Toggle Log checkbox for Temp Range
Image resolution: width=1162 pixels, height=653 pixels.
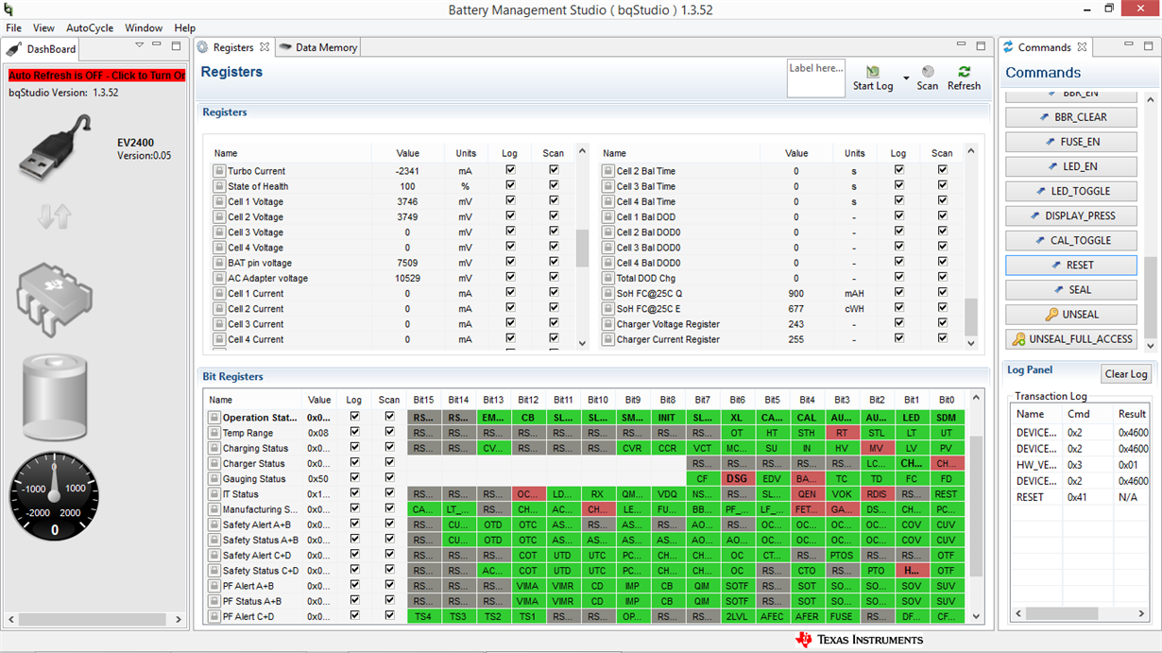354,432
